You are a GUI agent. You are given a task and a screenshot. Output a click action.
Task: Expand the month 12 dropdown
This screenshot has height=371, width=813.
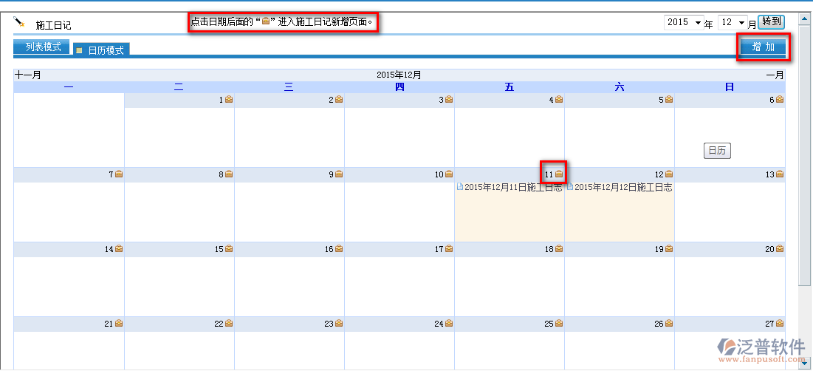(733, 23)
